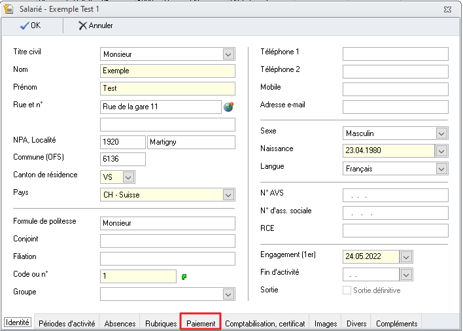
Task: Open the Naissance date picker arrow
Action: tap(441, 151)
